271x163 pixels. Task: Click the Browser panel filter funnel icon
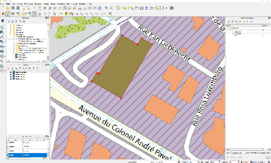click(x=16, y=22)
